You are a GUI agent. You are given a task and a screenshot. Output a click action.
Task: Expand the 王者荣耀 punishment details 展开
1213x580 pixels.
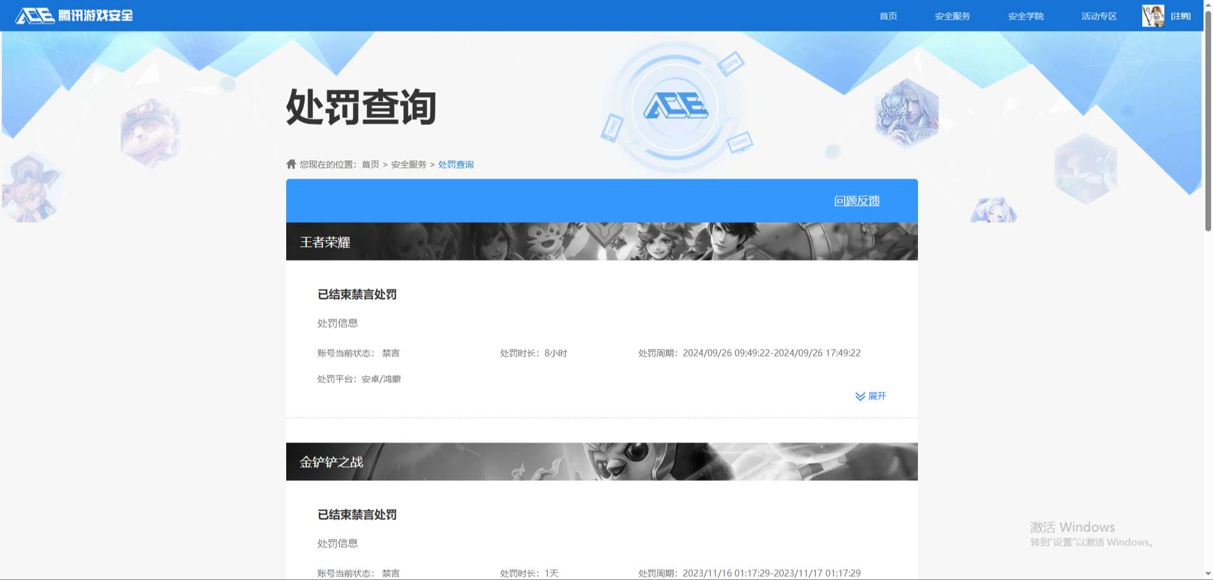pos(871,396)
